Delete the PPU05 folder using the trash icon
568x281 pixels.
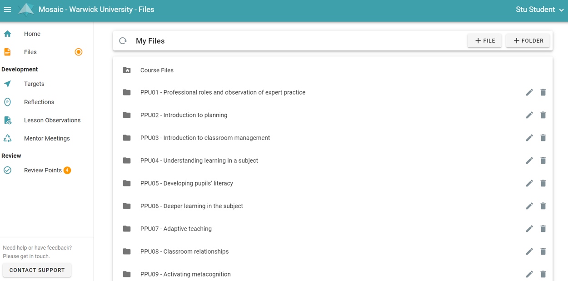pos(543,183)
